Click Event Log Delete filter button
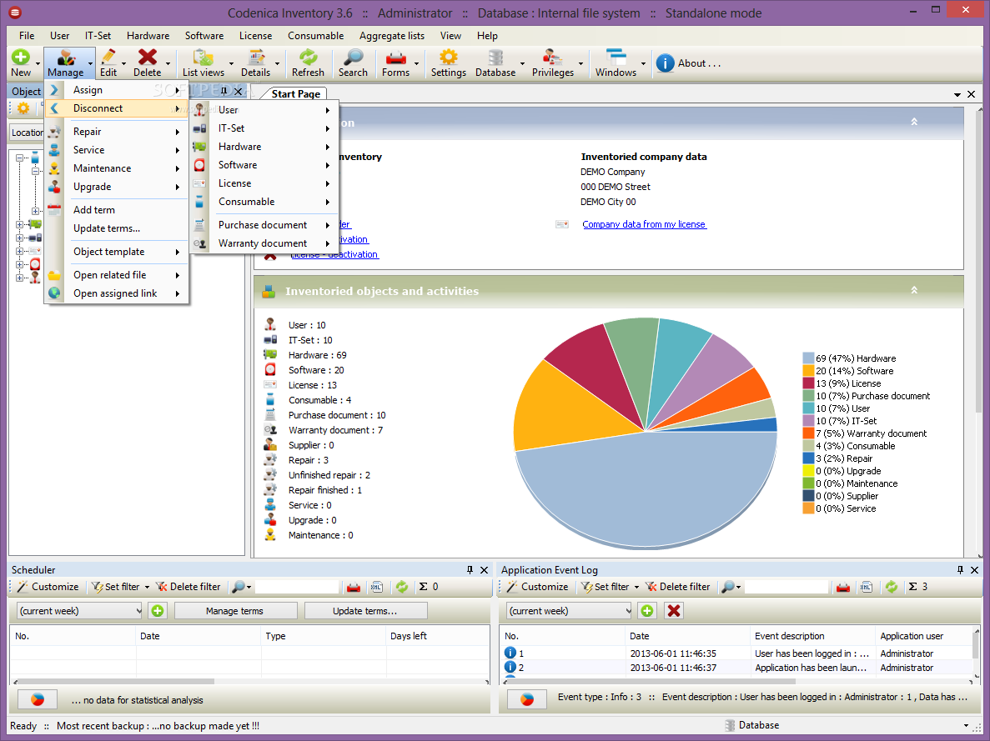 click(678, 587)
